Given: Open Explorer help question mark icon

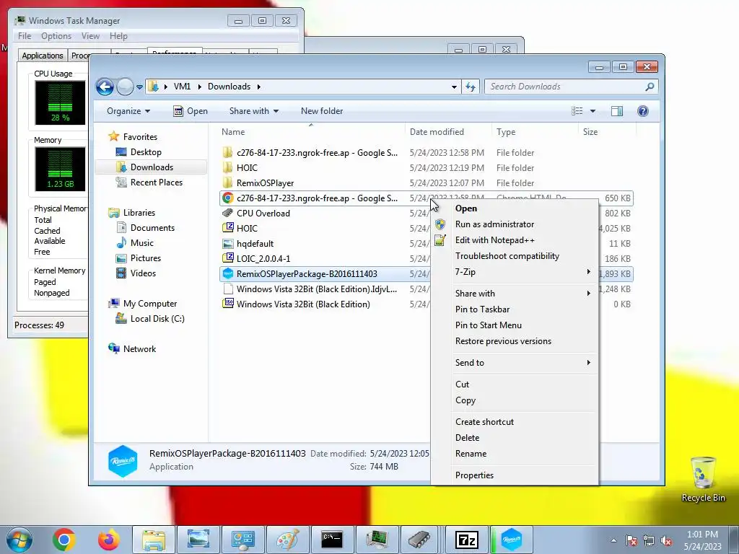Looking at the screenshot, I should (643, 111).
